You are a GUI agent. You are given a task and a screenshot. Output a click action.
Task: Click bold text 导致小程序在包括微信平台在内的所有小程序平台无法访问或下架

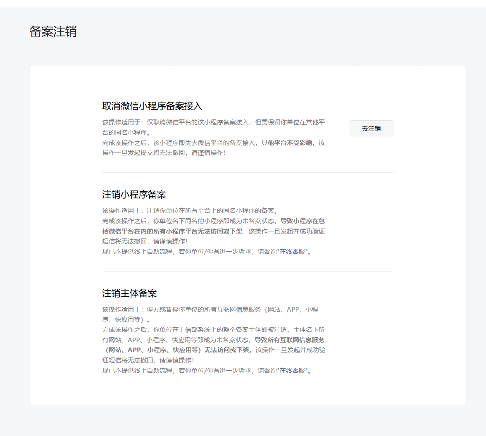[x=214, y=226]
